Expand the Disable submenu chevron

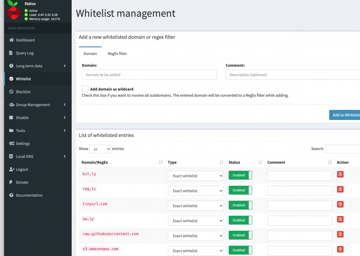pyautogui.click(x=65, y=117)
